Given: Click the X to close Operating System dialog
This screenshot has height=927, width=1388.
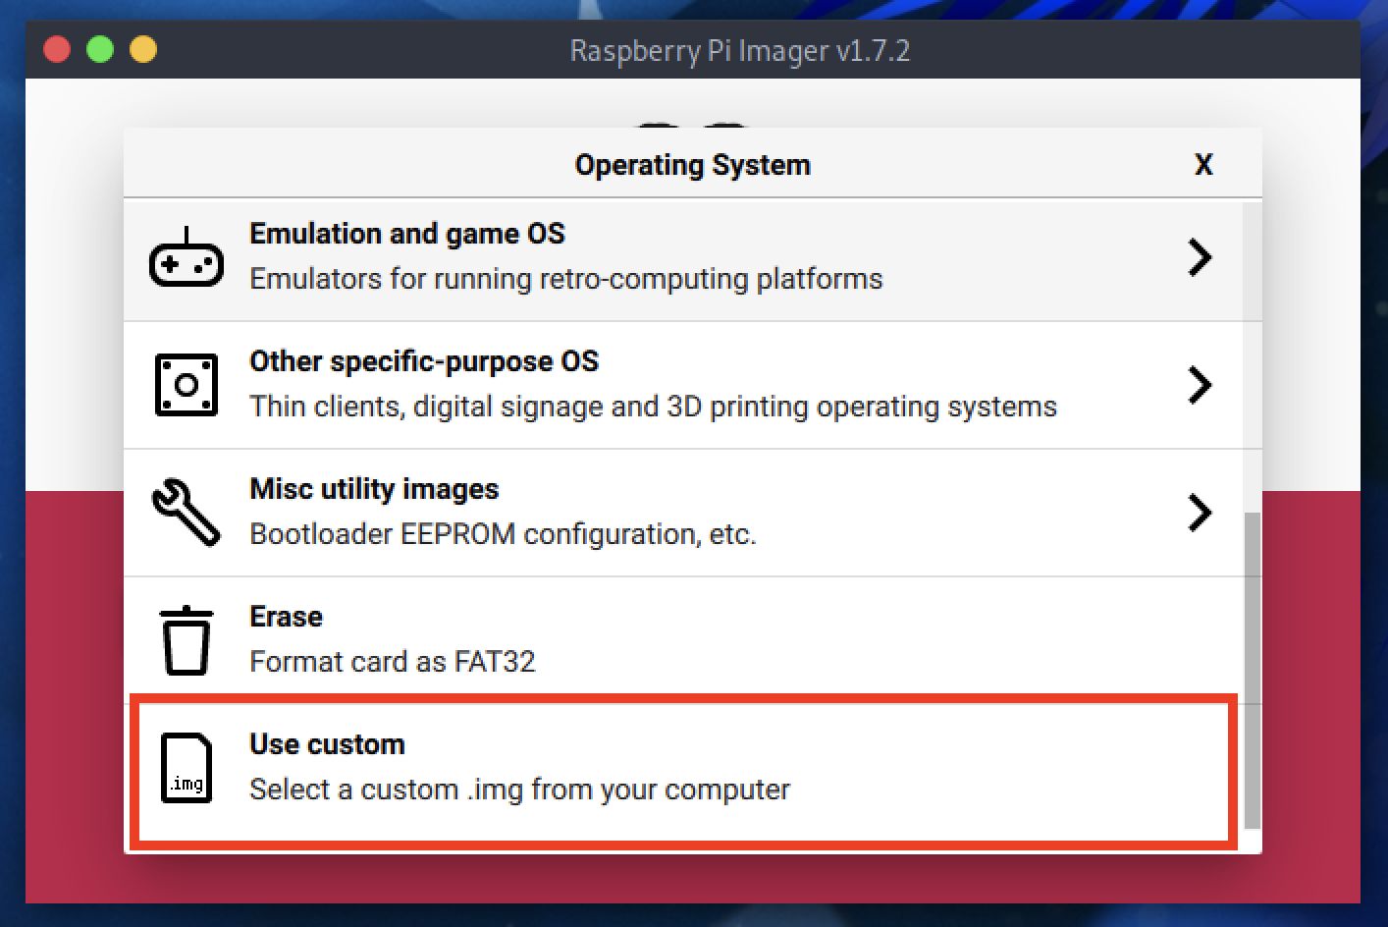Looking at the screenshot, I should point(1203,165).
